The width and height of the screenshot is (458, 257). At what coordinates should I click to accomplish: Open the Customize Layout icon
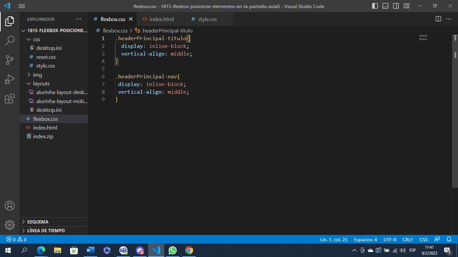click(x=407, y=6)
